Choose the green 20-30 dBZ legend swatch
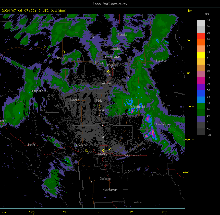The width and height of the screenshot is (220, 215). click(201, 106)
